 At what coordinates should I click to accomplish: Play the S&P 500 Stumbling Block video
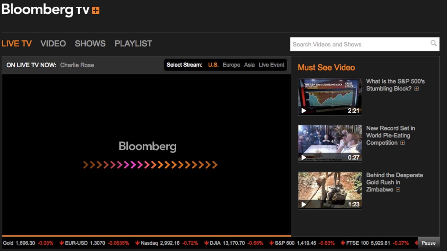(330, 97)
